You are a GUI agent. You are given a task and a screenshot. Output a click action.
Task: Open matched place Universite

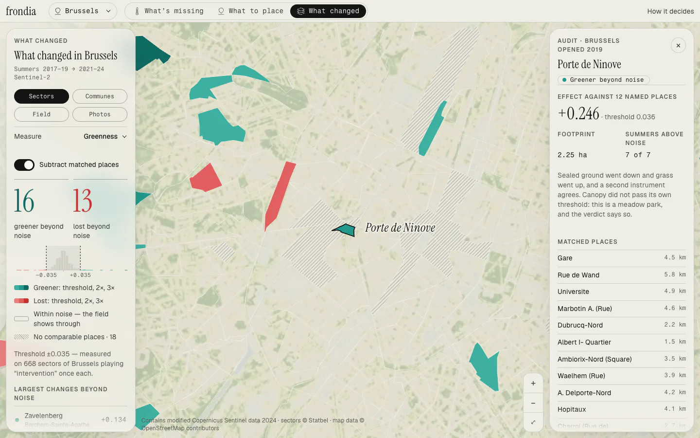pyautogui.click(x=622, y=292)
